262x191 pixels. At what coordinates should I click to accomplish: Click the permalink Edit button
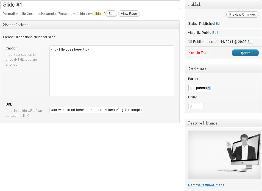(111, 14)
